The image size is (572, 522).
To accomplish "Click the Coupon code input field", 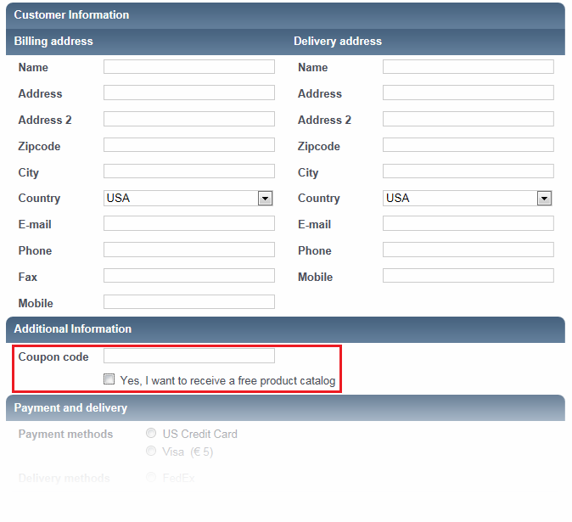I will point(188,356).
